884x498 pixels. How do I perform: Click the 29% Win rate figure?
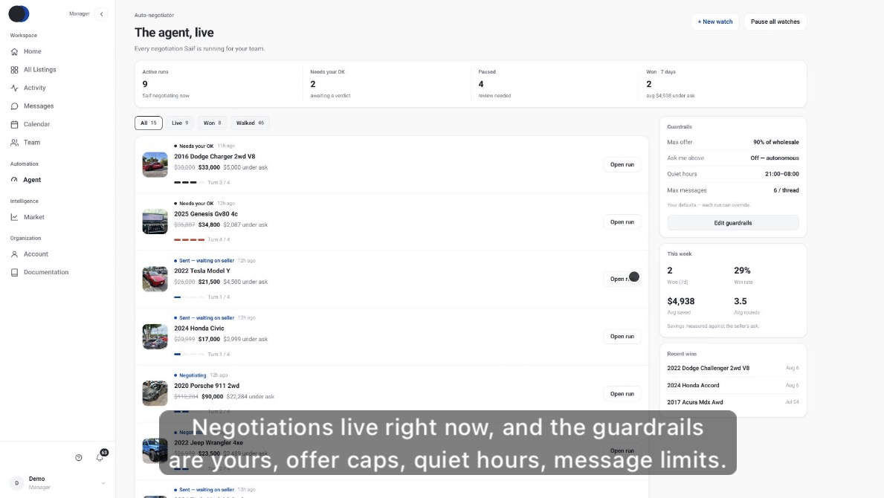742,271
